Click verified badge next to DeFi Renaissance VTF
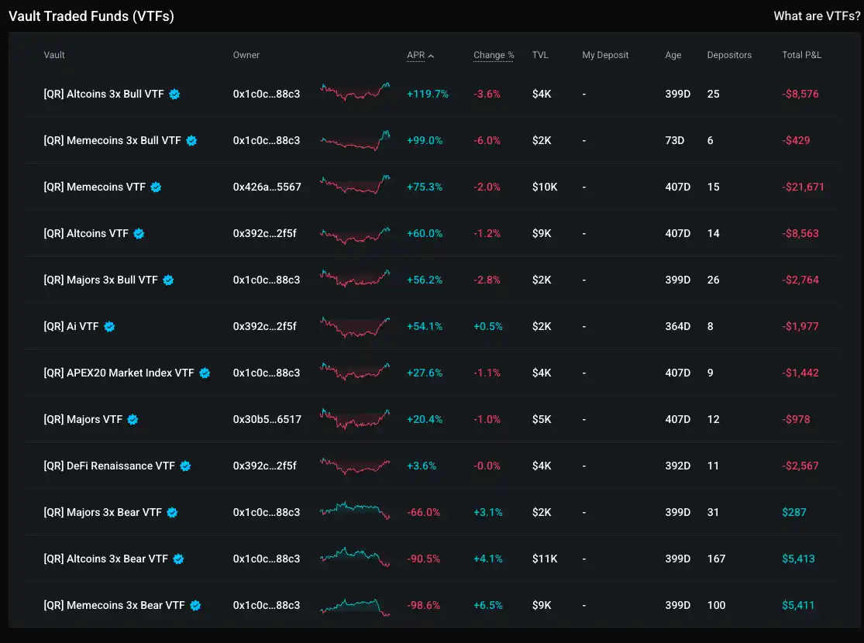The height and width of the screenshot is (643, 864). coord(185,466)
